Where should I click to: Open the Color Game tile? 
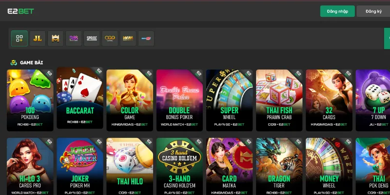(130, 100)
